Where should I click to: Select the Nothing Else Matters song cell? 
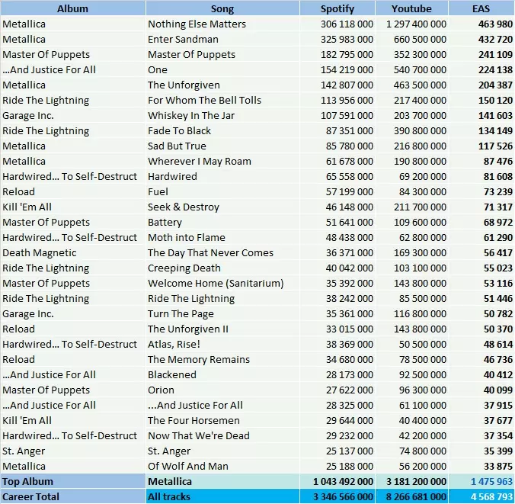(x=222, y=24)
